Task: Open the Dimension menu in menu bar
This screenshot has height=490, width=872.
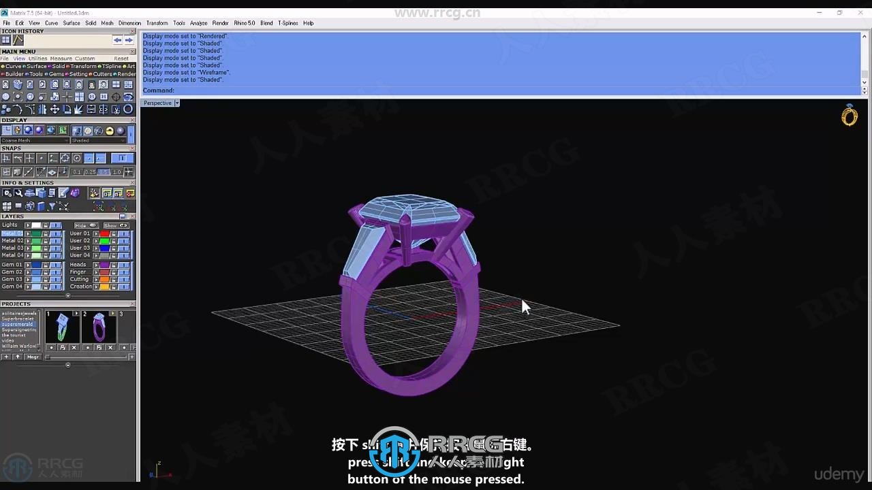Action: pyautogui.click(x=129, y=23)
